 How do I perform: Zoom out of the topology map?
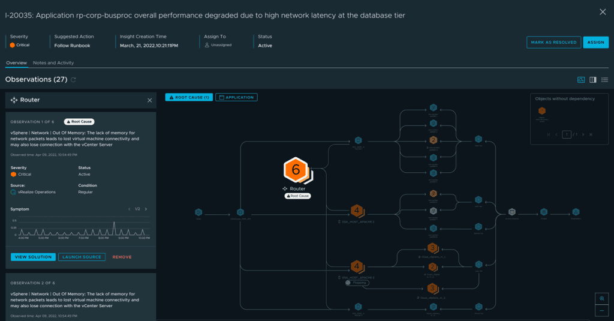tap(601, 311)
